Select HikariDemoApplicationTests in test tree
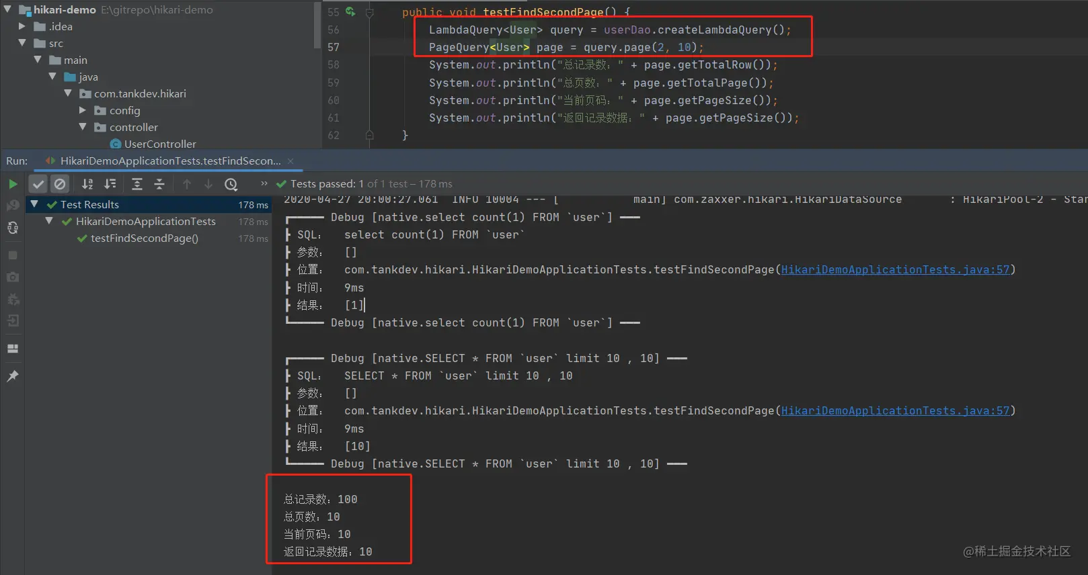 coord(146,221)
